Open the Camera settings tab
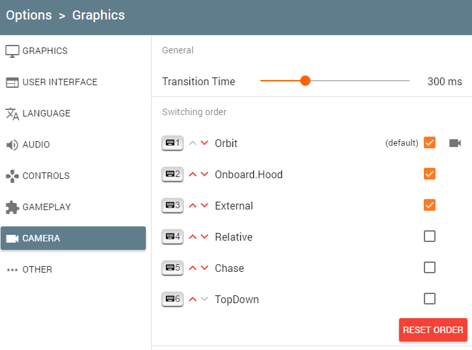The width and height of the screenshot is (472, 350). click(x=73, y=238)
